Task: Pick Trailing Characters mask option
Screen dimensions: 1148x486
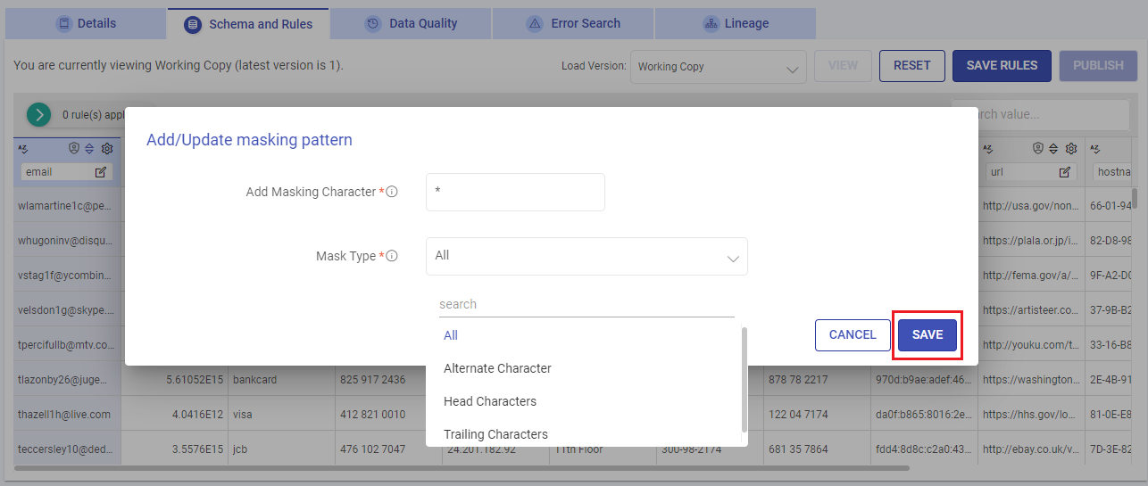Action: point(495,434)
